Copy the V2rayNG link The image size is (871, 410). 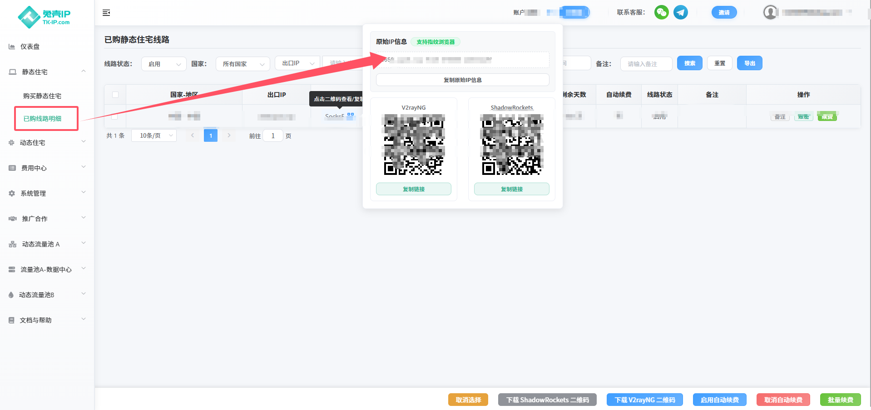414,189
